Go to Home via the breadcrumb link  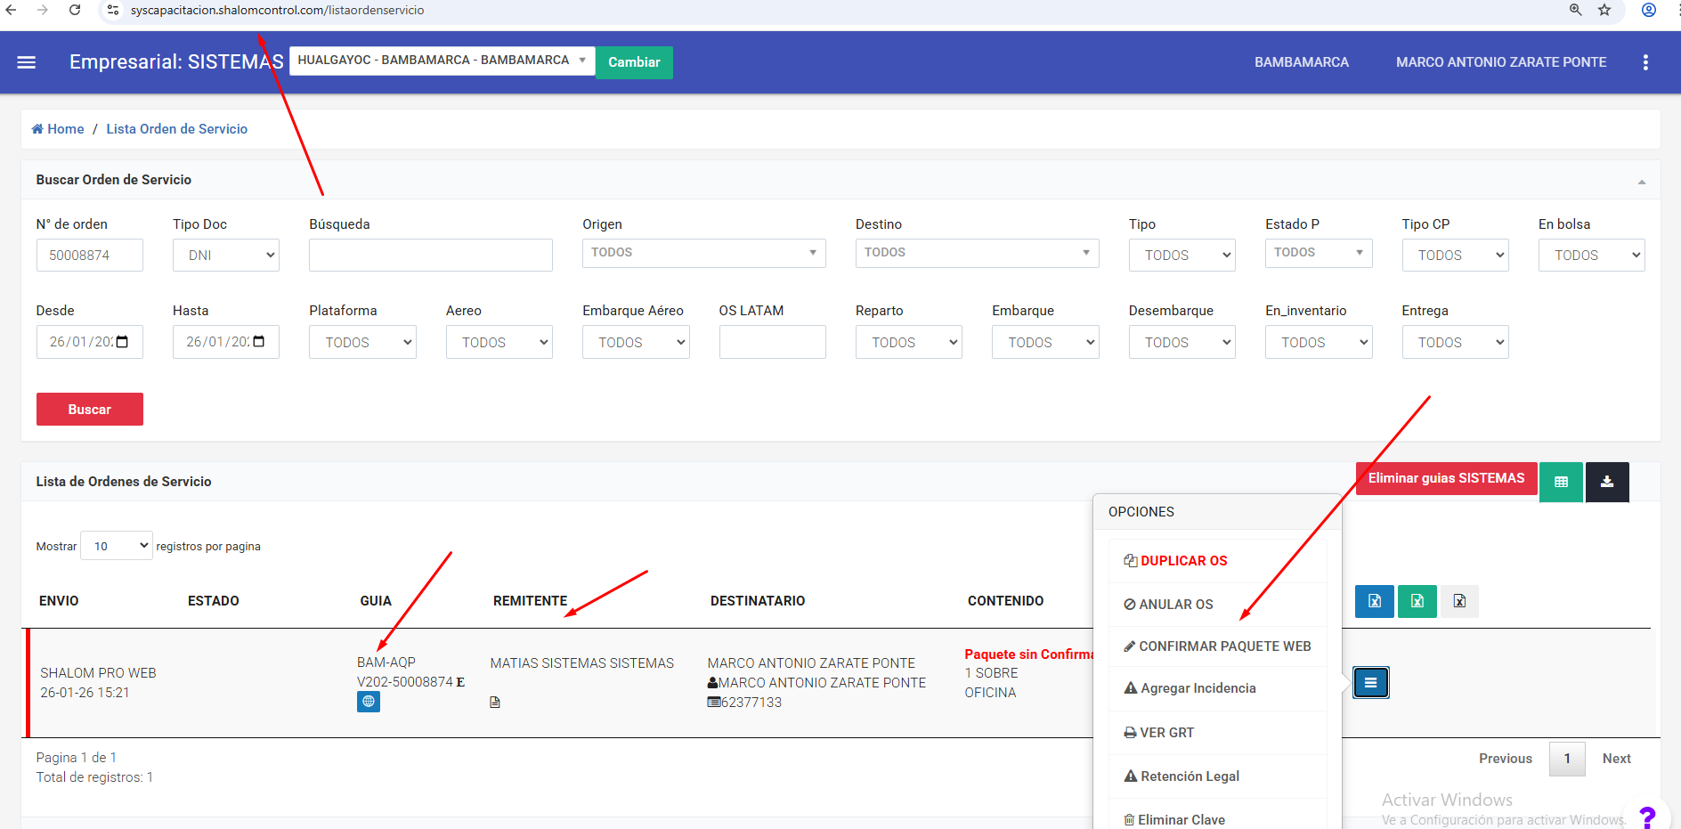pyautogui.click(x=59, y=129)
